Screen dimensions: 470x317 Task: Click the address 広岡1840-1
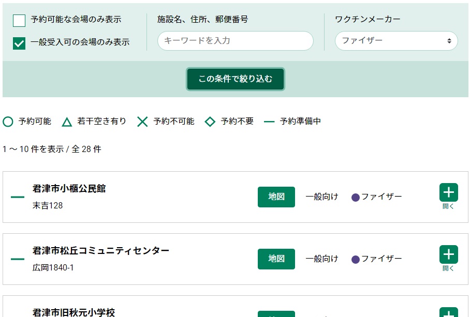click(x=53, y=267)
